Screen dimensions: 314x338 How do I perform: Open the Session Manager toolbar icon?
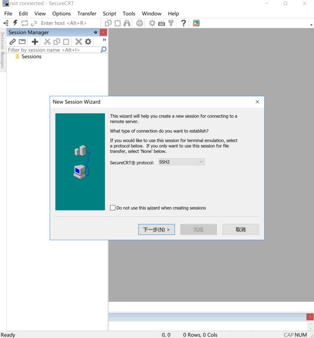pos(6,23)
